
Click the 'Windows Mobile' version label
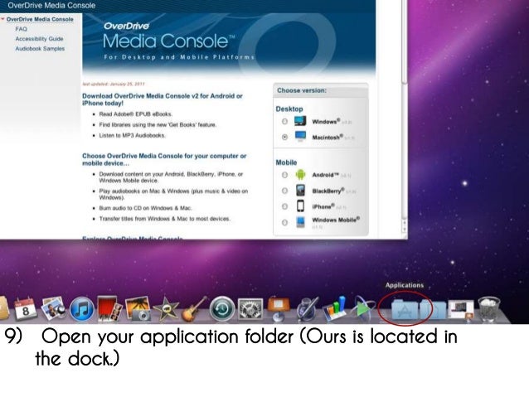336,220
